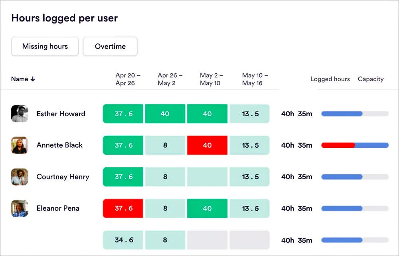Sort by Name column arrow

coord(33,79)
